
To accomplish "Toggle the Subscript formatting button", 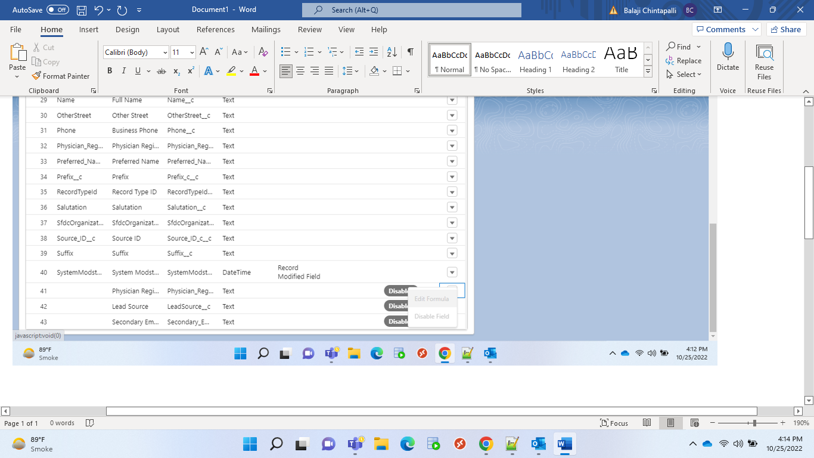I will (176, 71).
